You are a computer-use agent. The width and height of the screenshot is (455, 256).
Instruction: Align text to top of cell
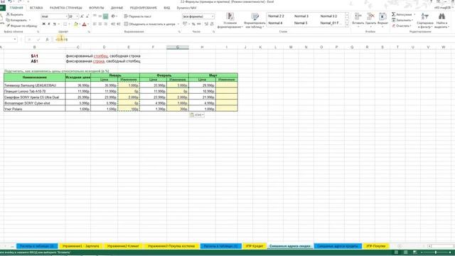pyautogui.click(x=95, y=16)
